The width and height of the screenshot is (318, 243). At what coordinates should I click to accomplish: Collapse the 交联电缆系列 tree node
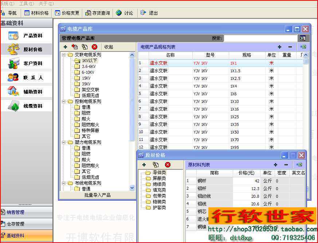[x=63, y=55]
